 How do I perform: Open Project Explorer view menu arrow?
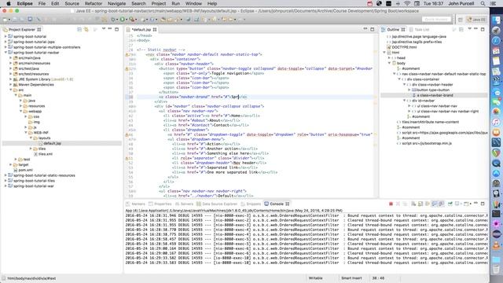(104, 29)
